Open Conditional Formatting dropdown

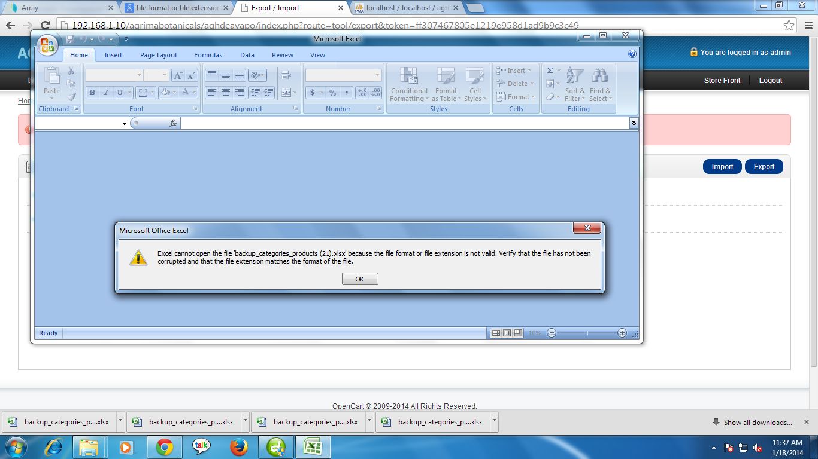pos(409,84)
